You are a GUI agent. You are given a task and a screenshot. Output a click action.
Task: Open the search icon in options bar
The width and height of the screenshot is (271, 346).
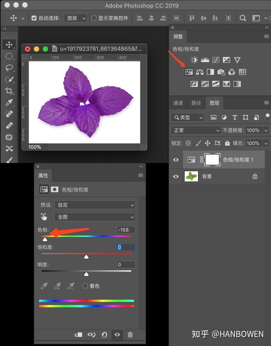click(243, 18)
